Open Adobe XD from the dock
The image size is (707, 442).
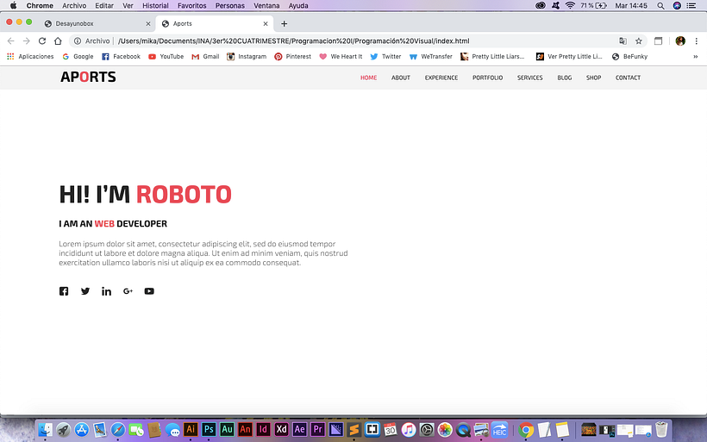click(x=281, y=429)
